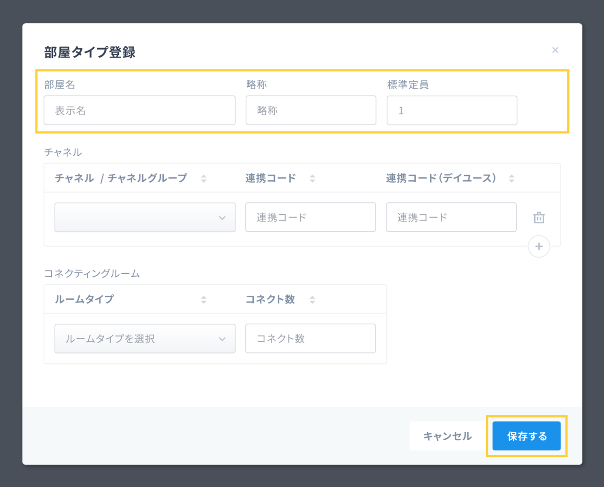This screenshot has width=604, height=487.
Task: Focus the 部屋名 input field
Action: tap(140, 110)
